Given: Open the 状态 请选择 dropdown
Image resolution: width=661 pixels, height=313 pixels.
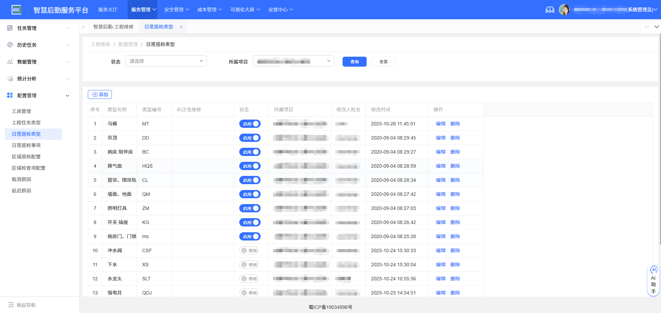Looking at the screenshot, I should (x=166, y=61).
